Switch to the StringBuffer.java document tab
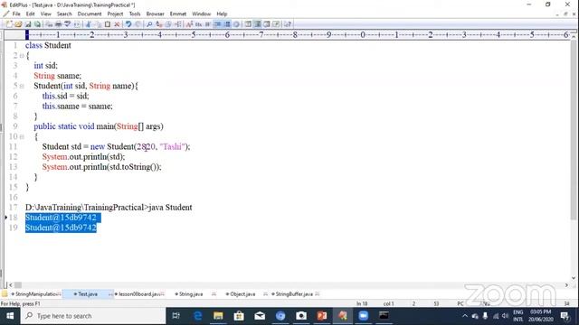This screenshot has height=325, width=579. click(294, 294)
